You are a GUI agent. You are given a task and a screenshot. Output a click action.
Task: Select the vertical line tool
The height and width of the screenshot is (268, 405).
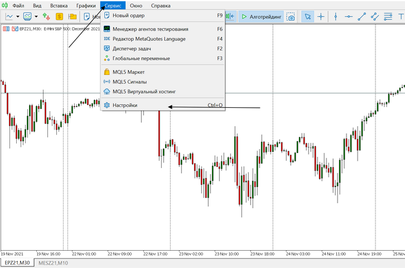335,17
